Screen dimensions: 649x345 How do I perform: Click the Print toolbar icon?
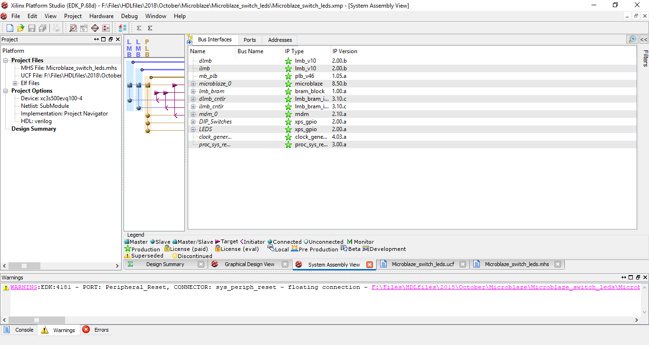pos(57,28)
